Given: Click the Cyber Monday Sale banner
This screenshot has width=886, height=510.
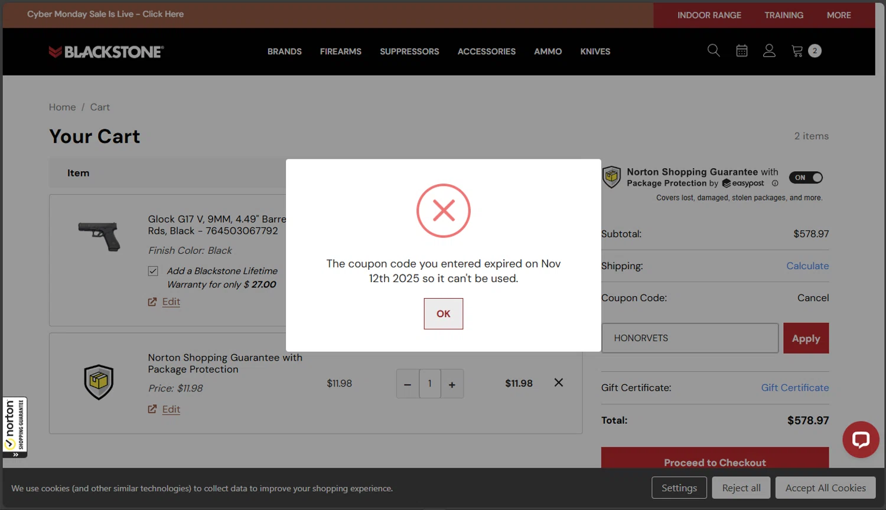Looking at the screenshot, I should (105, 14).
